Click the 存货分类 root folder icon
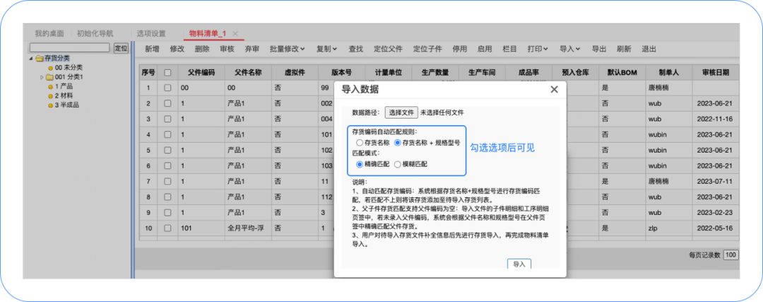Image resolution: width=763 pixels, height=302 pixels. coord(39,58)
